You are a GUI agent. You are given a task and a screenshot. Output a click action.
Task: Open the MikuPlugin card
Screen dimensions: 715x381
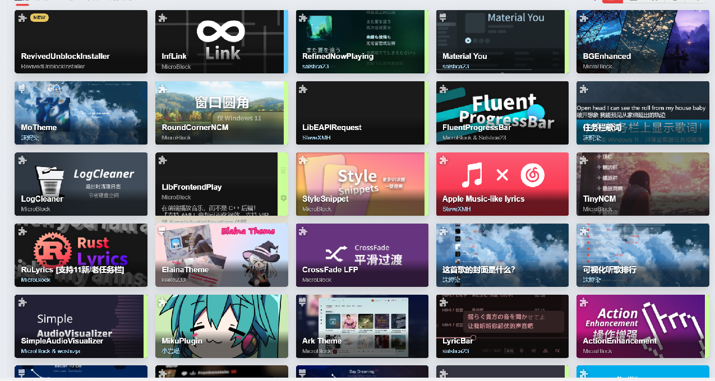coord(222,326)
